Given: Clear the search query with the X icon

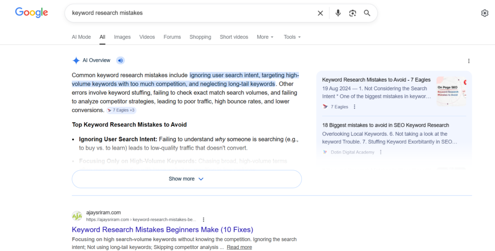Looking at the screenshot, I should [320, 13].
